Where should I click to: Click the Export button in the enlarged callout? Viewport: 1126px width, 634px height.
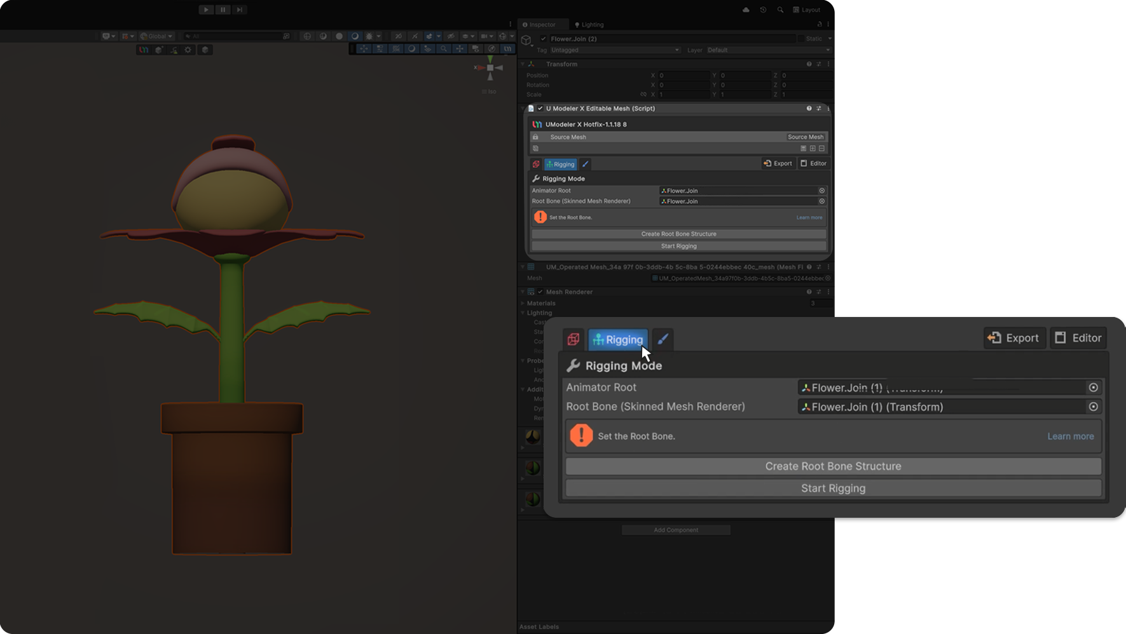pyautogui.click(x=1015, y=338)
